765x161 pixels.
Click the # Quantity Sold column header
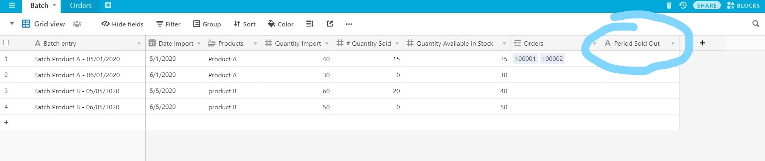click(x=368, y=43)
